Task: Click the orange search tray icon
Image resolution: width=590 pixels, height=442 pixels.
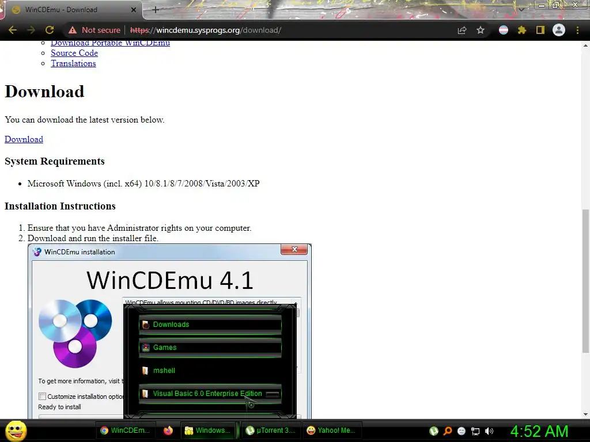Action: pyautogui.click(x=448, y=431)
